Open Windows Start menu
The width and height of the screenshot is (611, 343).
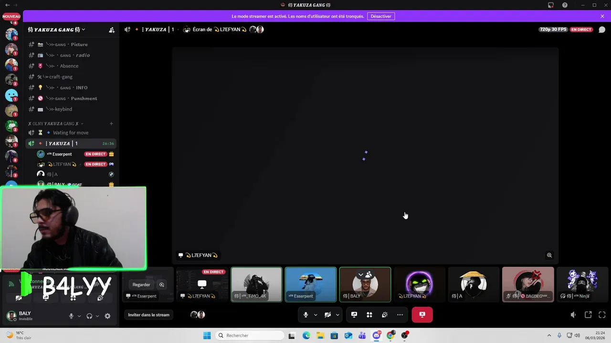click(207, 335)
